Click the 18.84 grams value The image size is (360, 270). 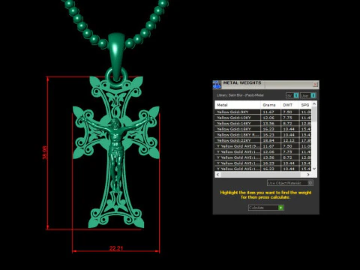pyautogui.click(x=268, y=140)
